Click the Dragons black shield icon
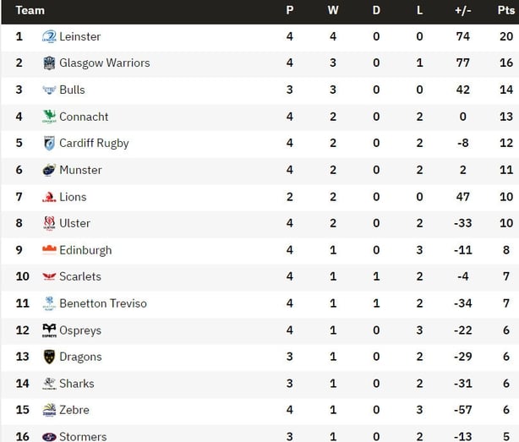 coord(49,357)
